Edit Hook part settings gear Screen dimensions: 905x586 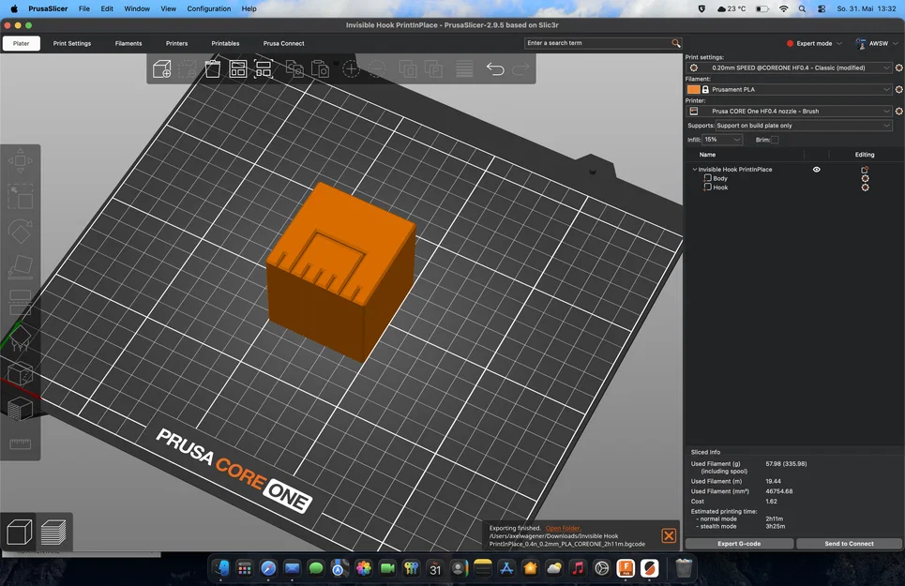(x=866, y=188)
